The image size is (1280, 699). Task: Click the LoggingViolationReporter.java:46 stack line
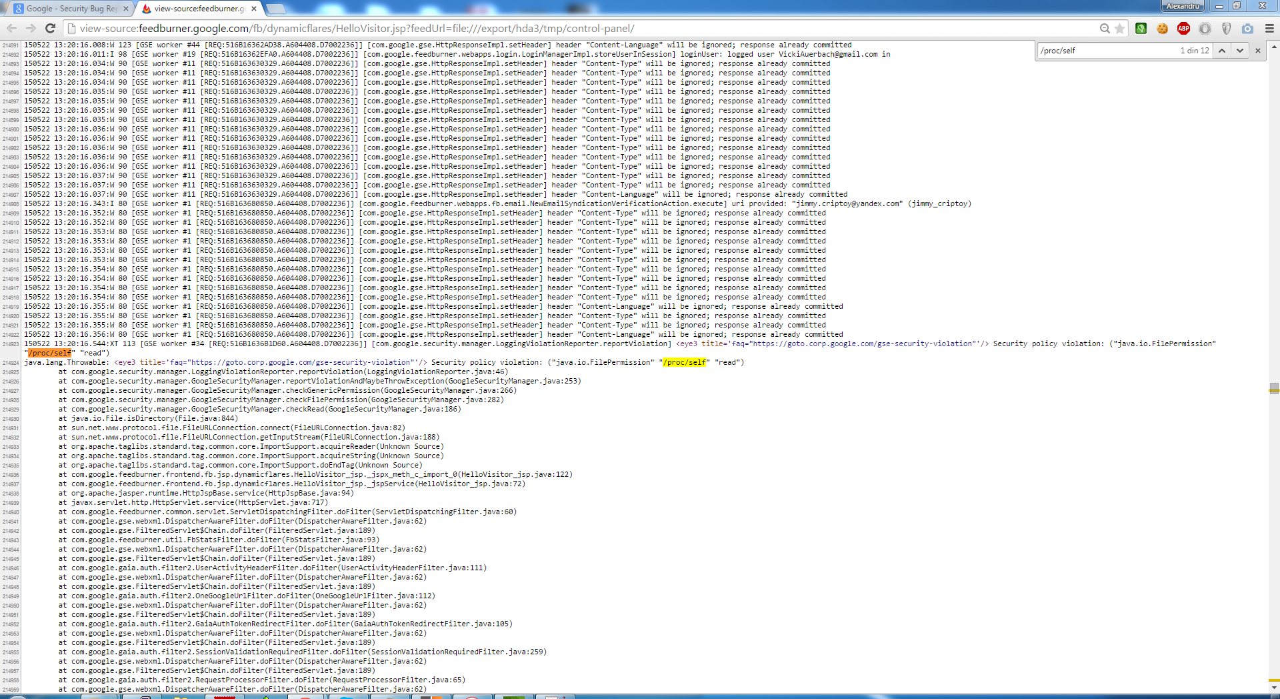[x=283, y=372]
